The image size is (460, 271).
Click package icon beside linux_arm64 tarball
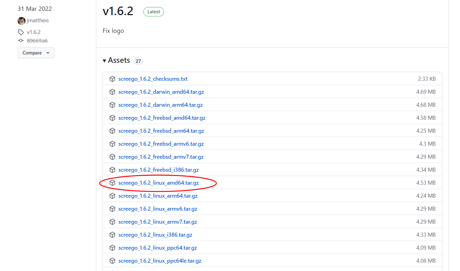(112, 196)
